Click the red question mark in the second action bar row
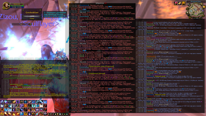 45,106
